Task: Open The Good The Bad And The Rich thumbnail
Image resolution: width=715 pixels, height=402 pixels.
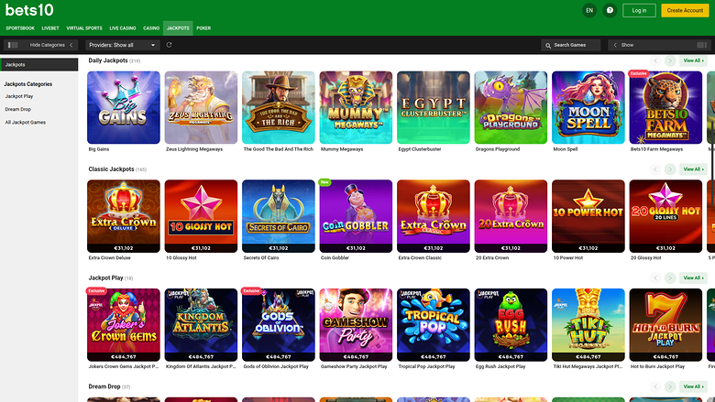Action: click(279, 107)
